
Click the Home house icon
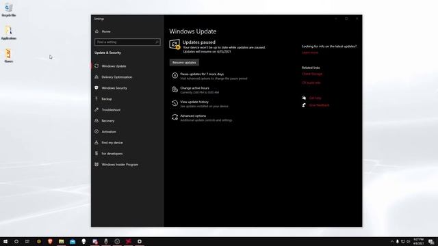click(x=96, y=31)
